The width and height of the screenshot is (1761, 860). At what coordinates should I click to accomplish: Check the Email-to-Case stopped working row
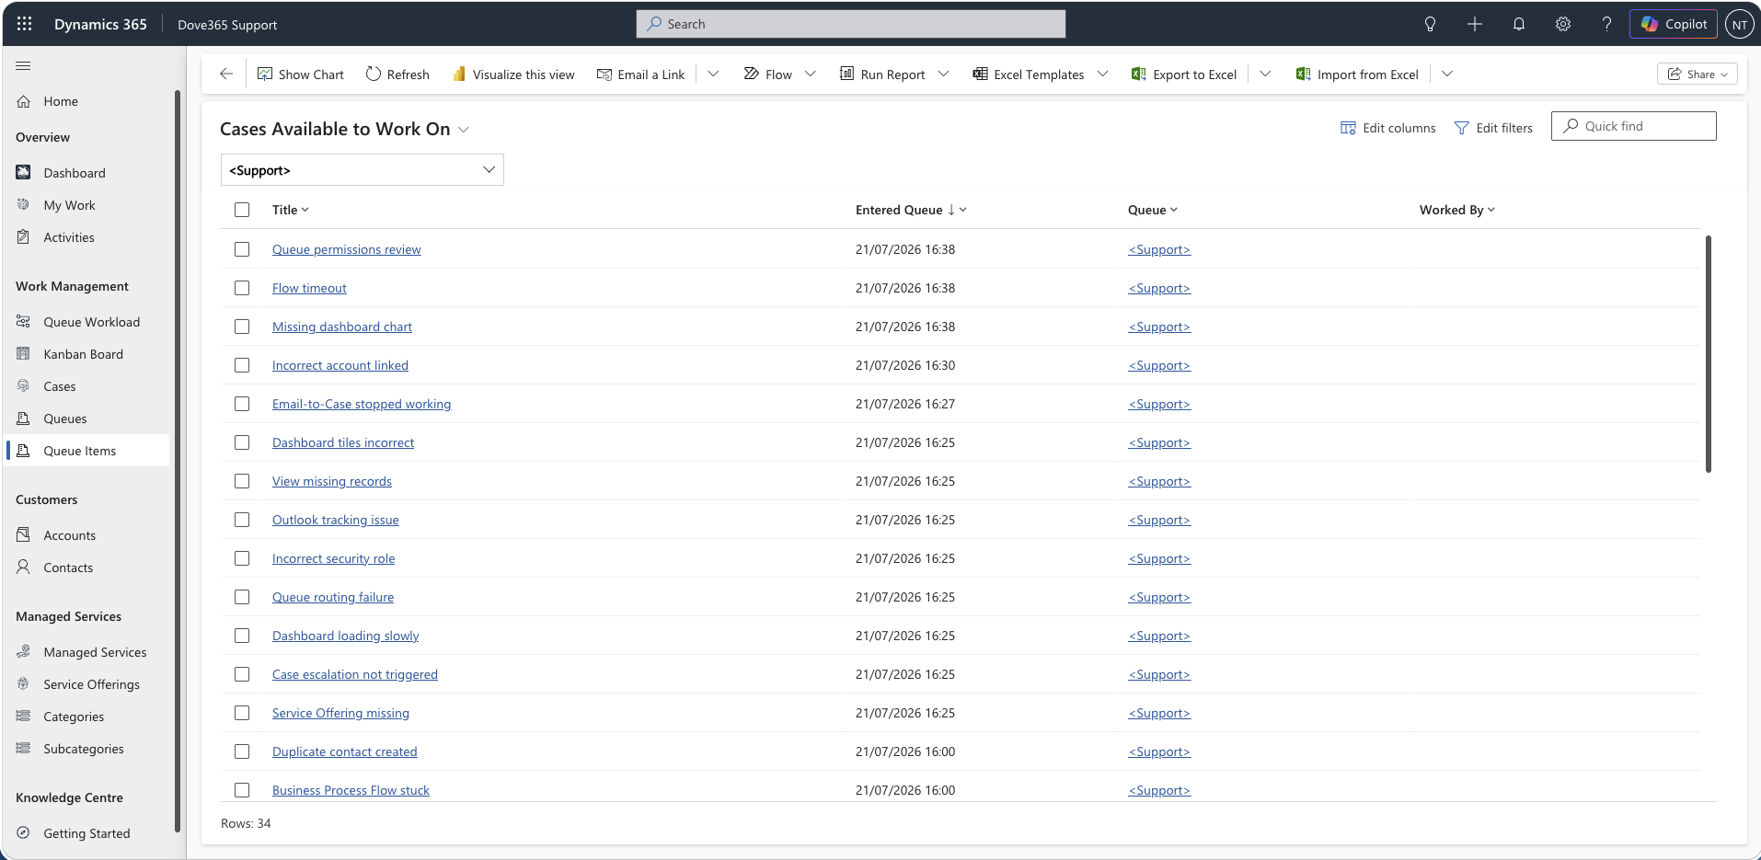[x=242, y=404]
